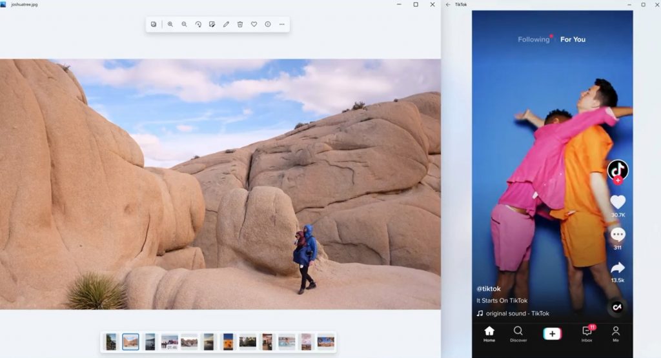Rotate the photo using the rotate icon
The image size is (661, 358).
coord(198,25)
